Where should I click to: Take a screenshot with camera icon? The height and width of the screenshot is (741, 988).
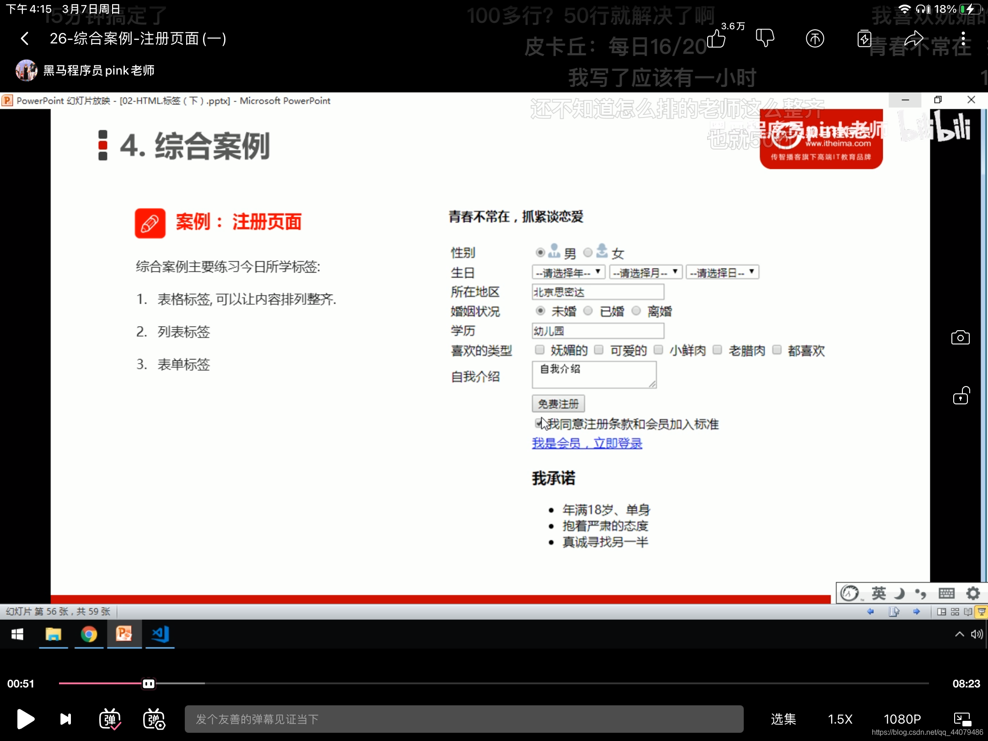pos(960,338)
